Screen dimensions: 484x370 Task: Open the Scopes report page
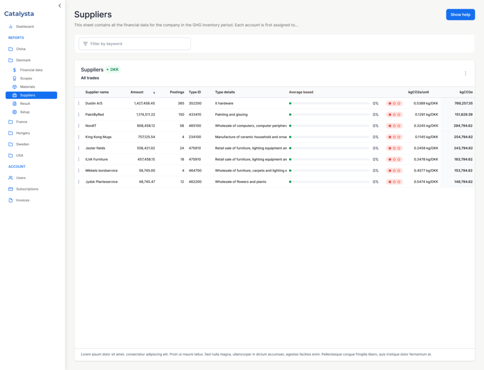(26, 78)
